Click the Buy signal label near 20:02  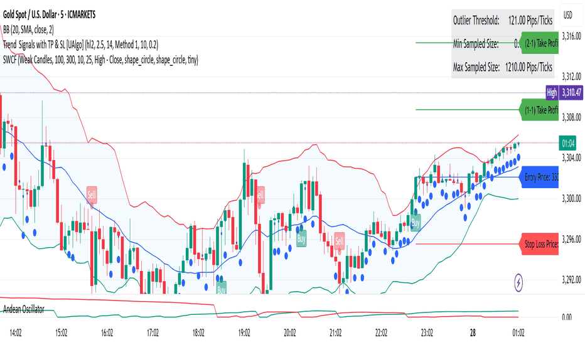[301, 238]
